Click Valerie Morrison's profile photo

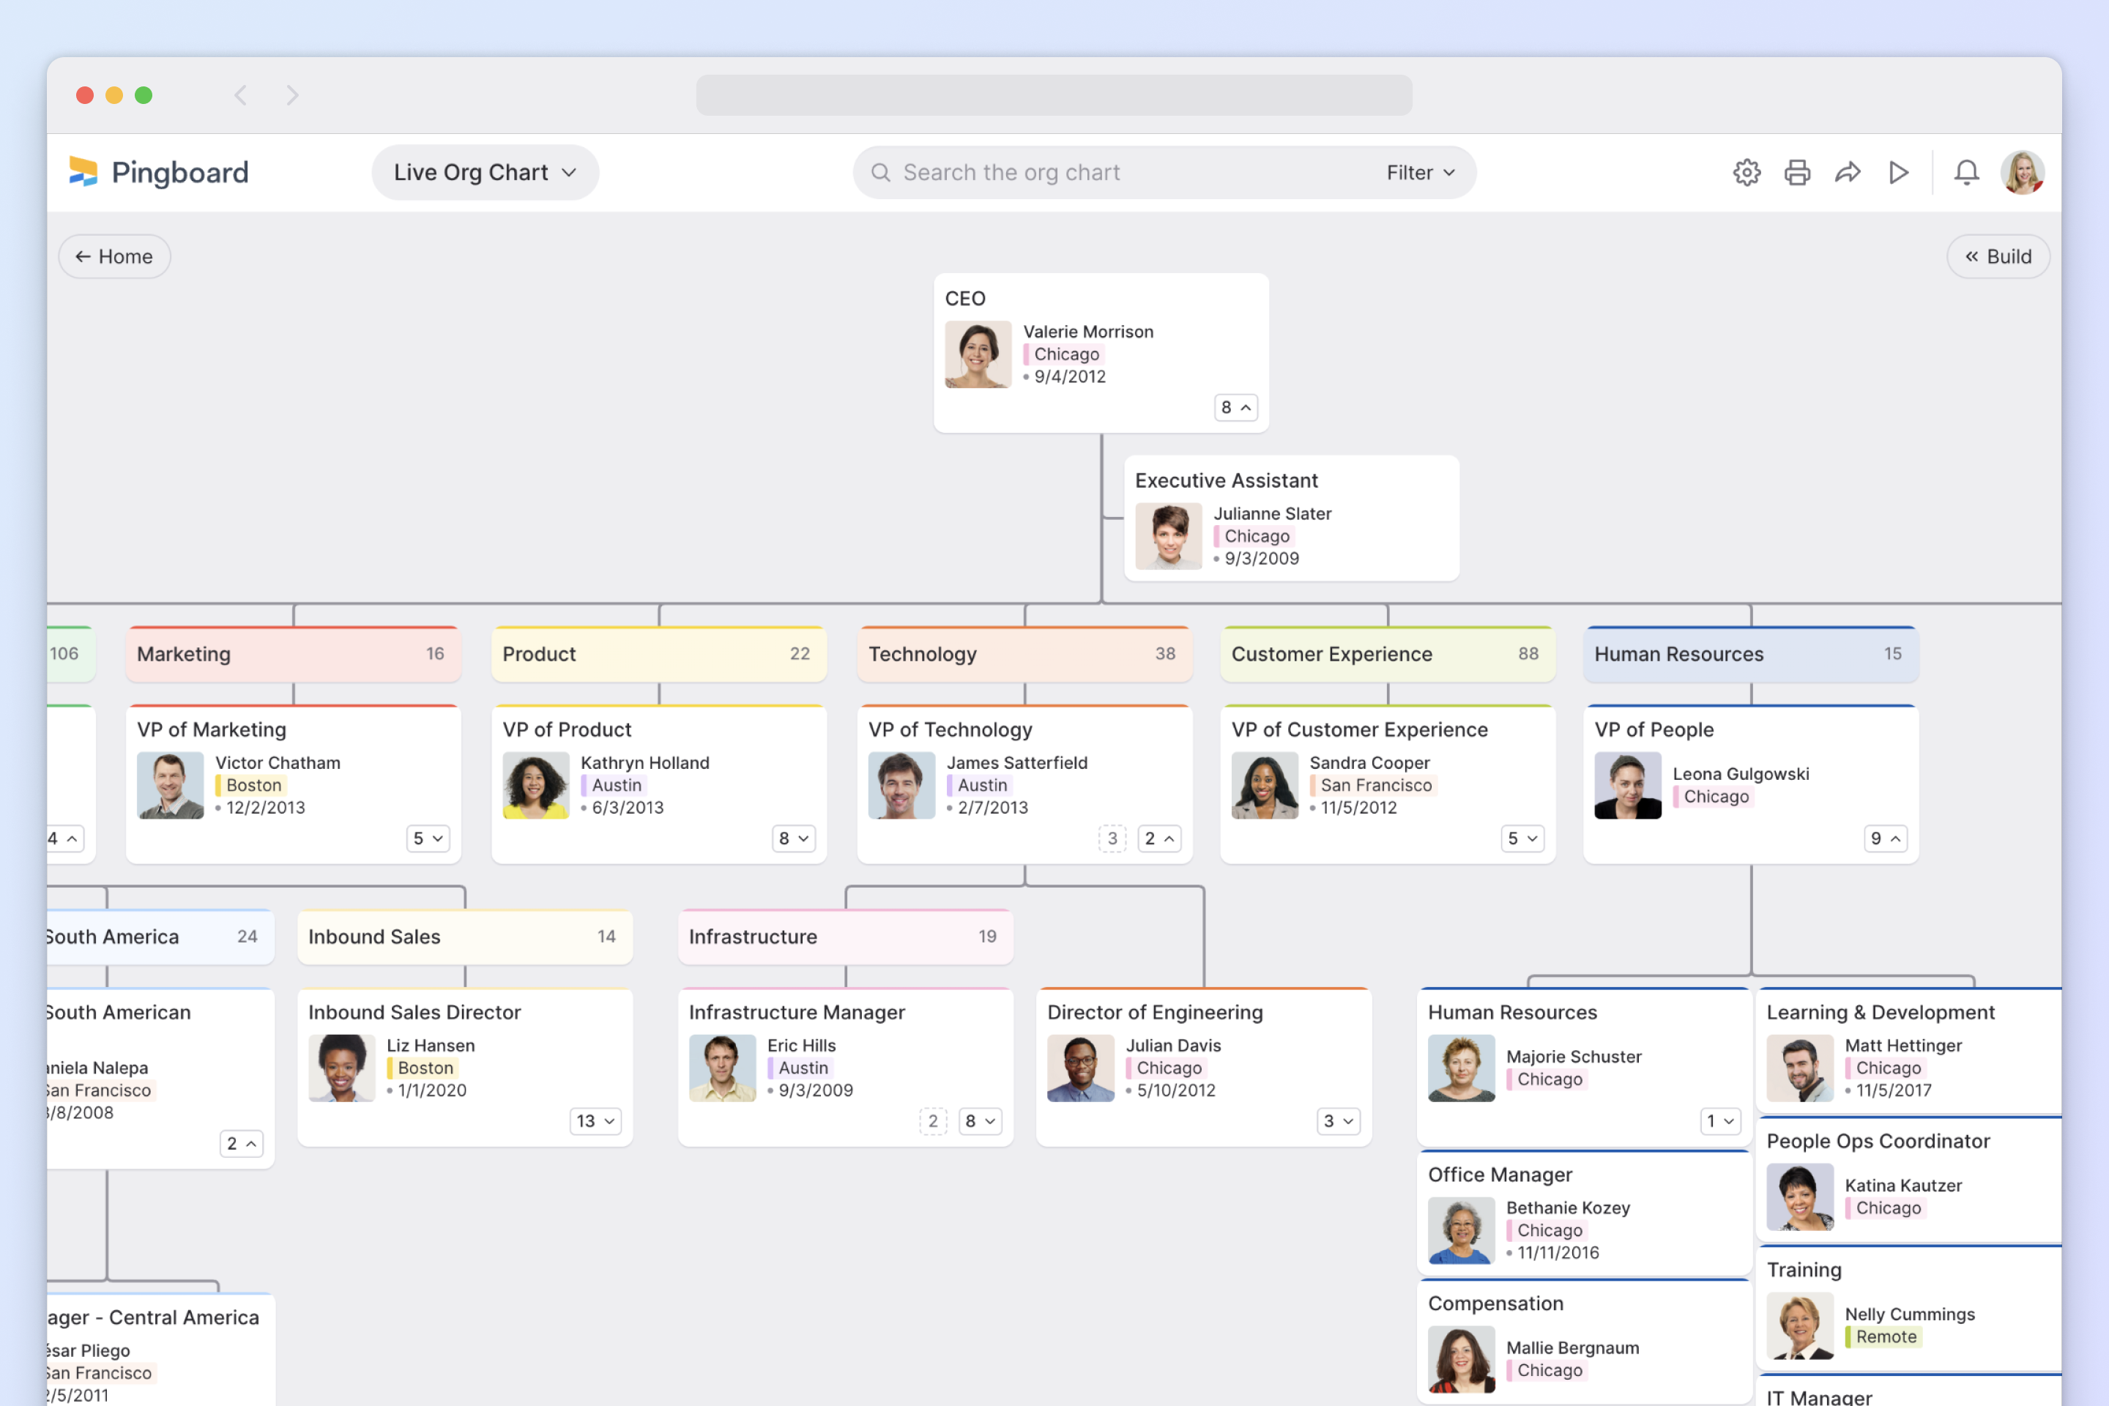coord(978,354)
